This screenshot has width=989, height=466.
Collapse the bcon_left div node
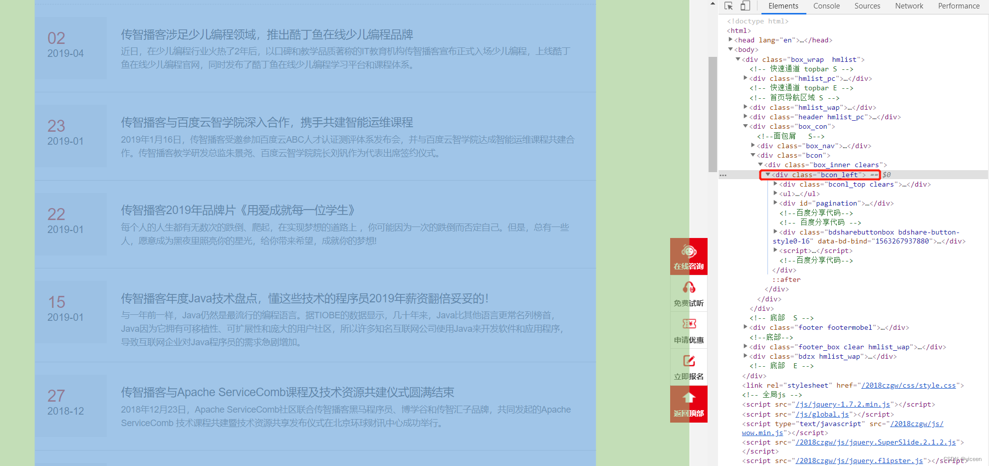tap(768, 175)
